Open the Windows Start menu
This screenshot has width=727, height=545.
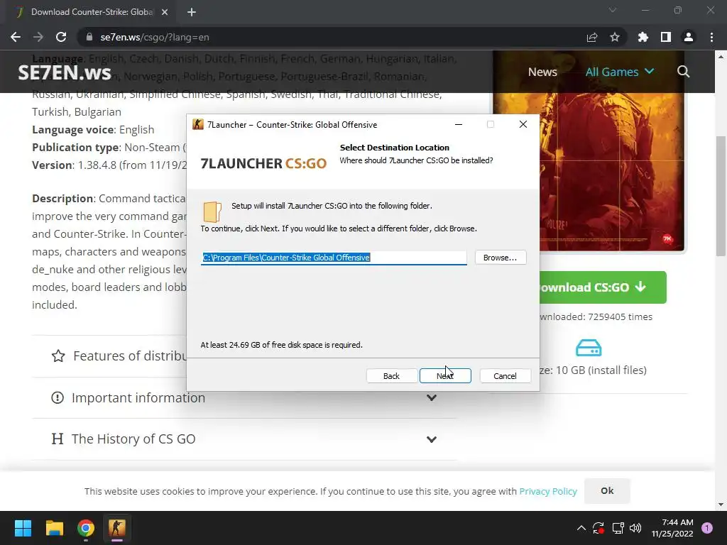23,528
